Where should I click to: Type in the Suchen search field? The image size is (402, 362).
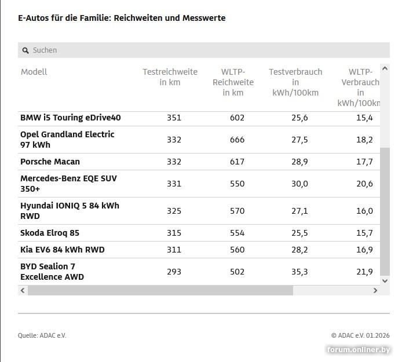(203, 50)
